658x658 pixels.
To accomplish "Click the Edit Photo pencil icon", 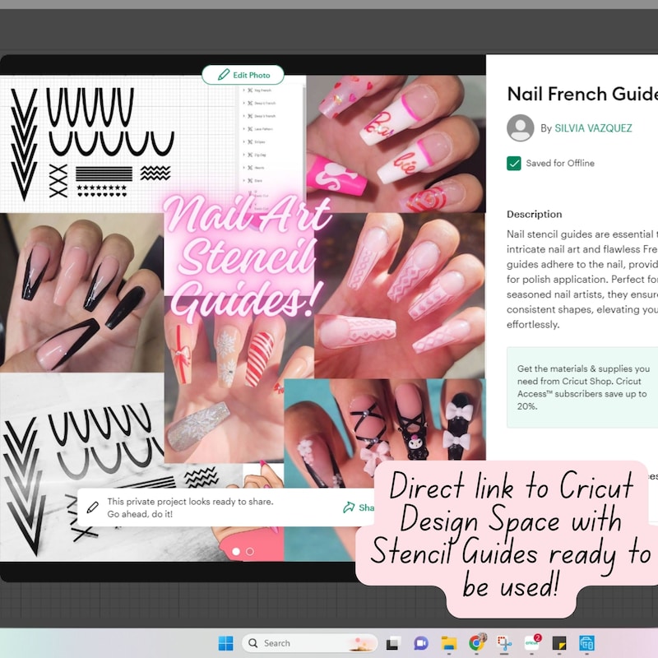I will pos(223,75).
